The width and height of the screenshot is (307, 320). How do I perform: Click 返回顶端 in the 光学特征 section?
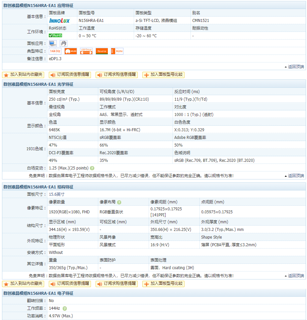pos(294,176)
